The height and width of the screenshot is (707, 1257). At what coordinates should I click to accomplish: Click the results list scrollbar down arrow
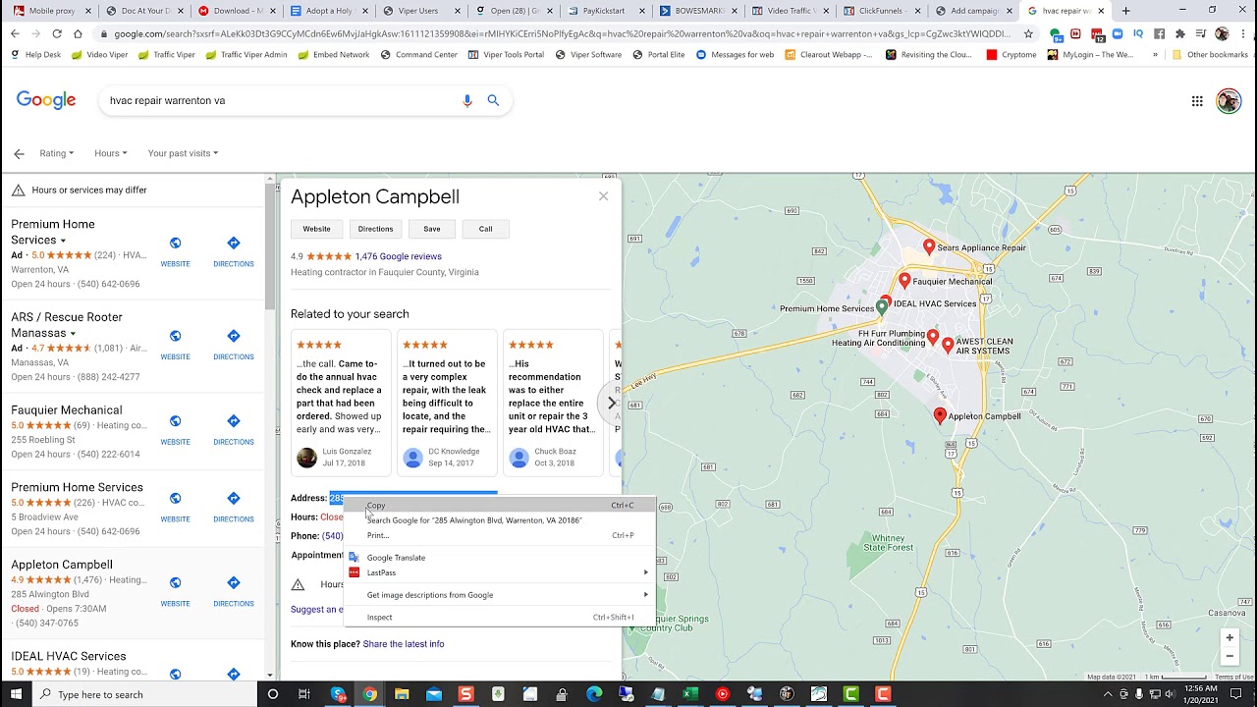pos(270,675)
